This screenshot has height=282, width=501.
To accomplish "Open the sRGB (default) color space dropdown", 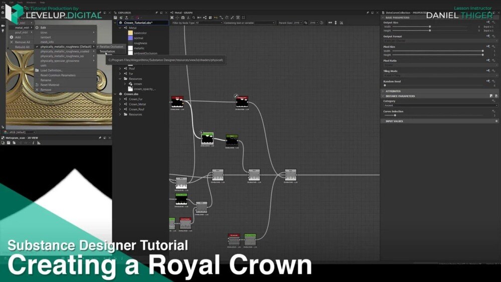I will 22,132.
